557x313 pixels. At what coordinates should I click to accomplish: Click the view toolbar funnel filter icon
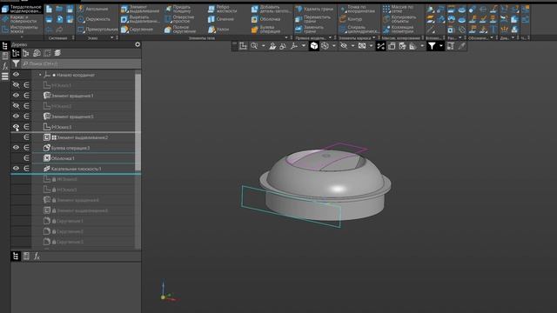pos(432,46)
